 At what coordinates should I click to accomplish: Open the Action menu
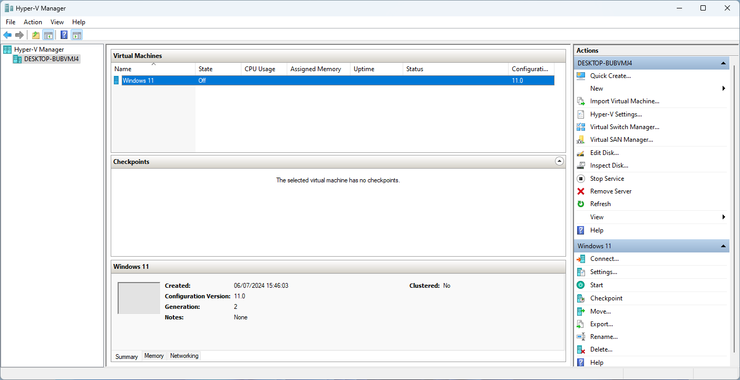(x=33, y=22)
